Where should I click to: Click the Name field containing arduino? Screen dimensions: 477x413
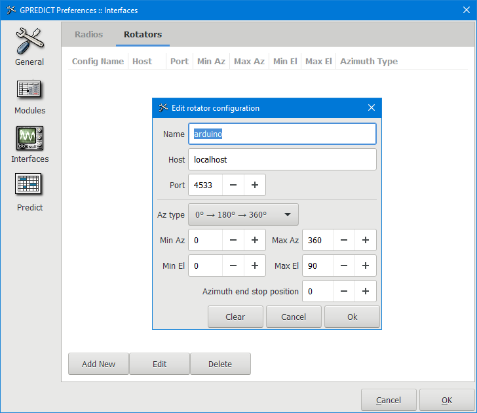282,134
